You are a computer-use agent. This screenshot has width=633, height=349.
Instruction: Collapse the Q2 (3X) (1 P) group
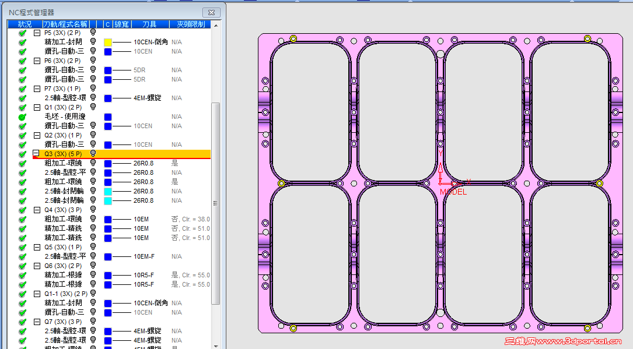[x=37, y=135]
